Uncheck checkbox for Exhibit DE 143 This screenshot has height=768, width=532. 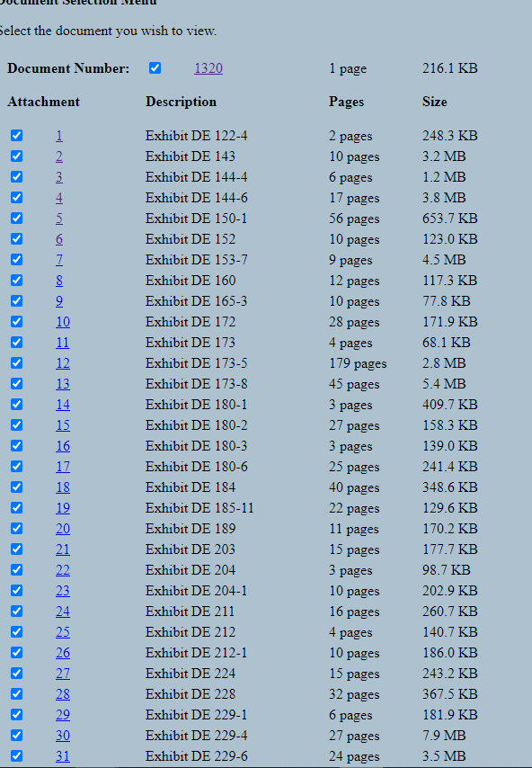[x=17, y=156]
